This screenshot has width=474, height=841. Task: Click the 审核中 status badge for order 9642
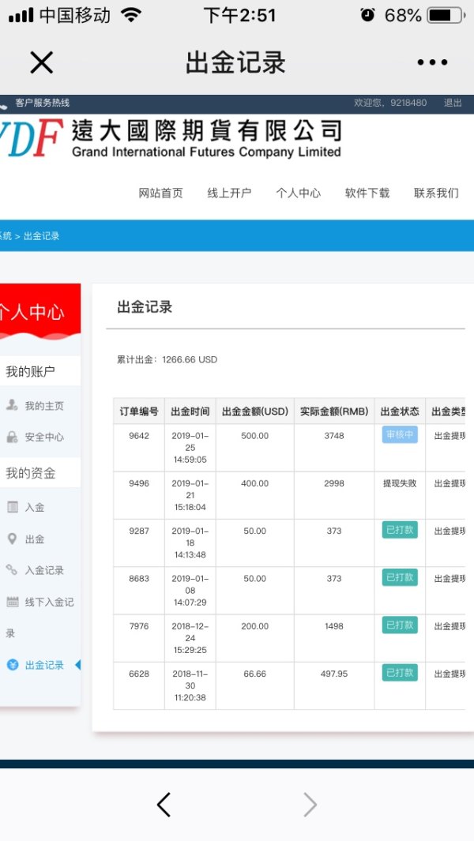coord(399,434)
